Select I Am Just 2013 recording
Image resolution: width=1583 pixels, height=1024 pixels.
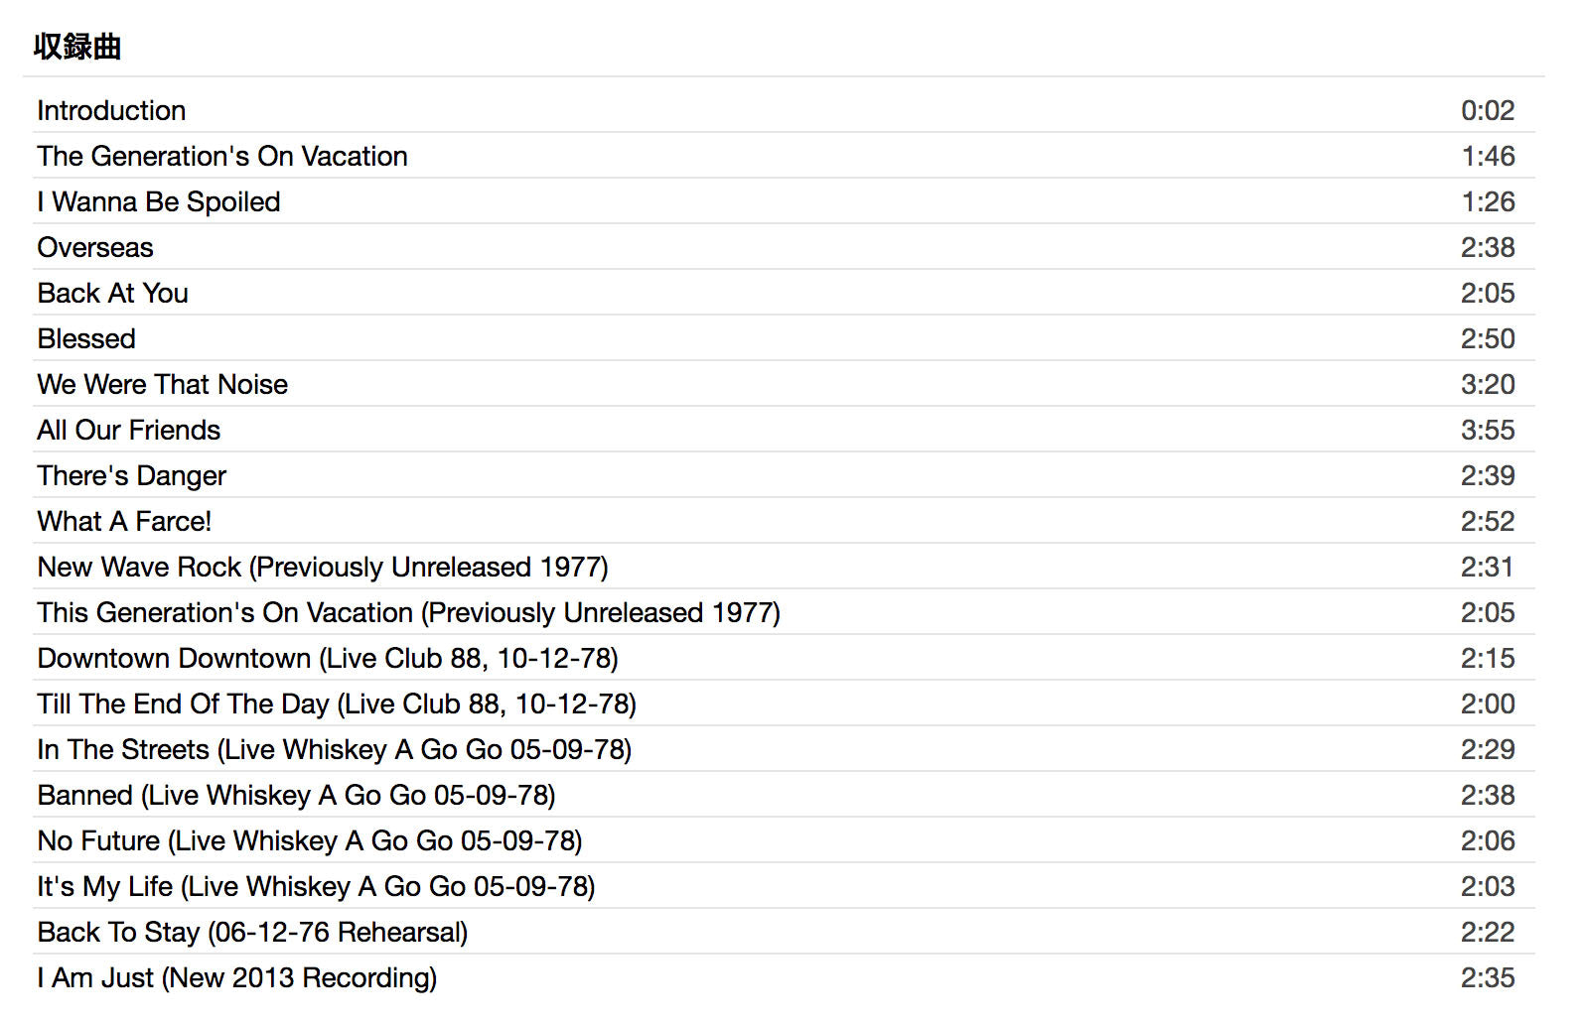[237, 977]
